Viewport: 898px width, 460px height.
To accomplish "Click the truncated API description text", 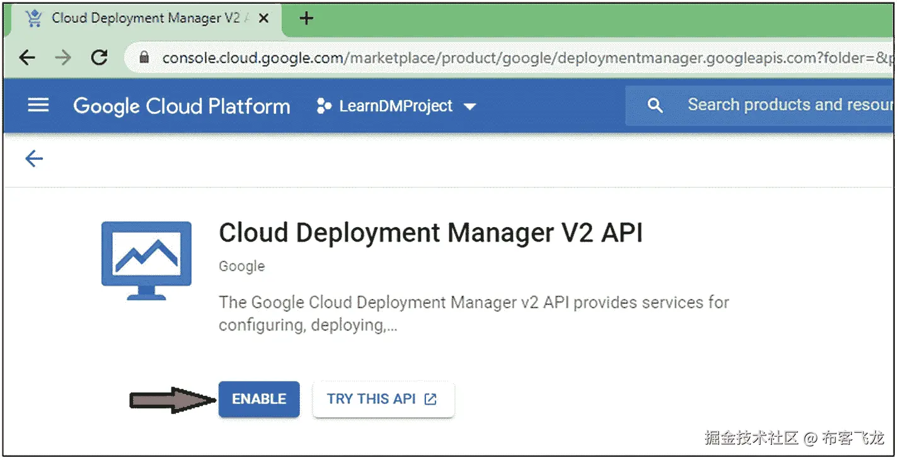I will coord(473,313).
